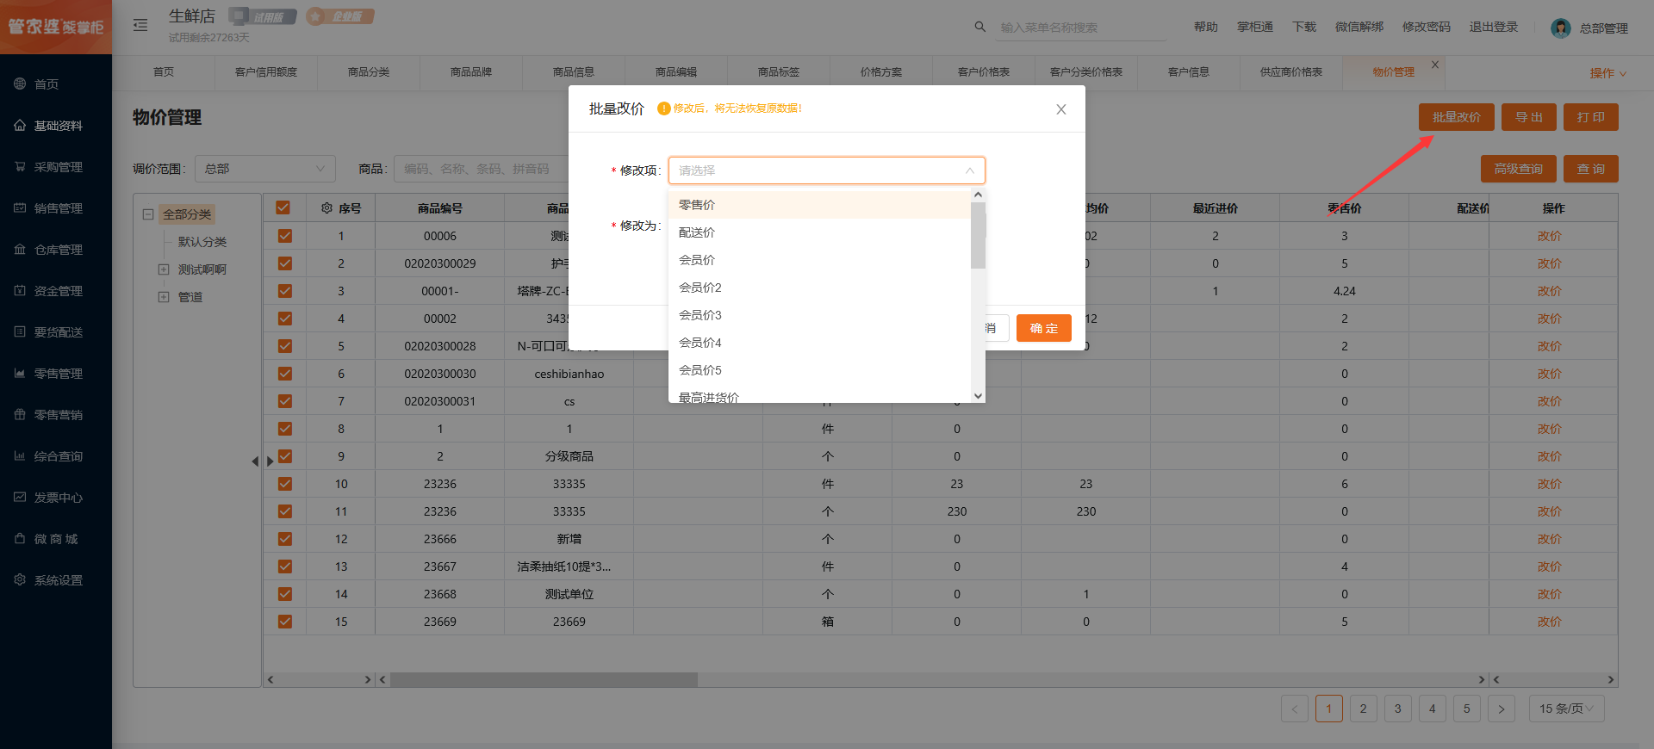This screenshot has width=1654, height=749.
Task: Open 系统设置 in the sidebar
Action: pyautogui.click(x=56, y=580)
